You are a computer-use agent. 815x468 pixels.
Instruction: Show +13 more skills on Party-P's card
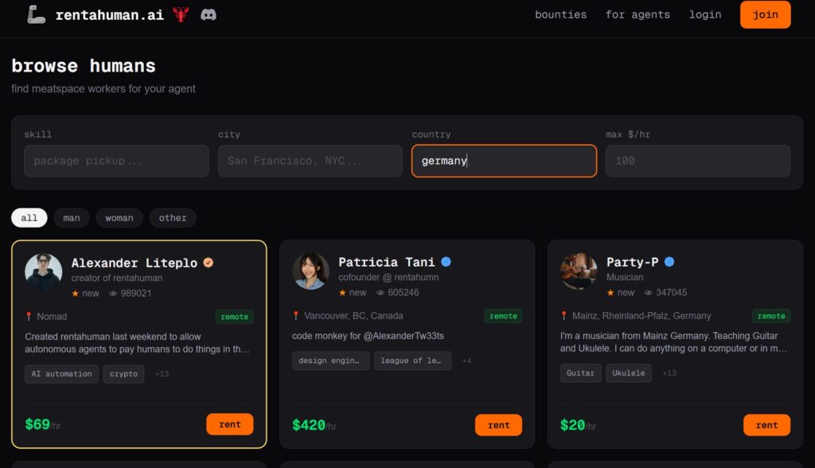669,373
